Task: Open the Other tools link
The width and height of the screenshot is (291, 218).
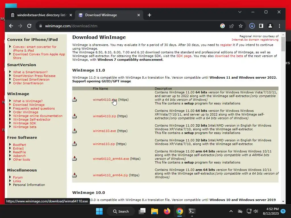Action: point(21,160)
